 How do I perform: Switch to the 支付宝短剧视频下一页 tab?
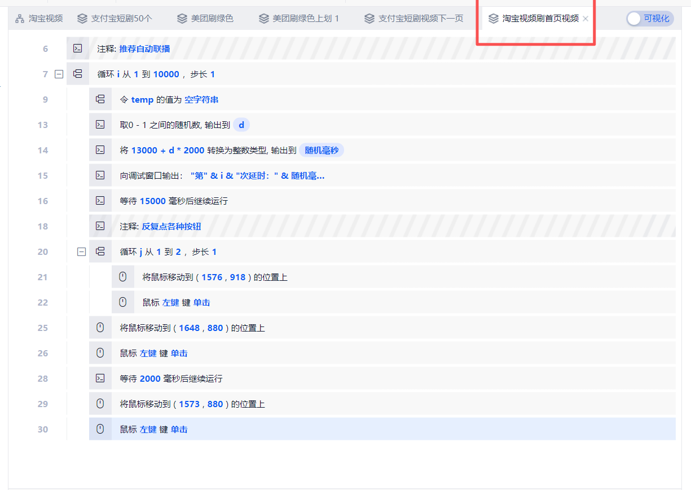[413, 19]
